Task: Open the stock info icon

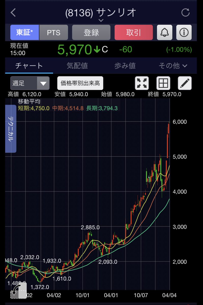Action: [x=184, y=32]
